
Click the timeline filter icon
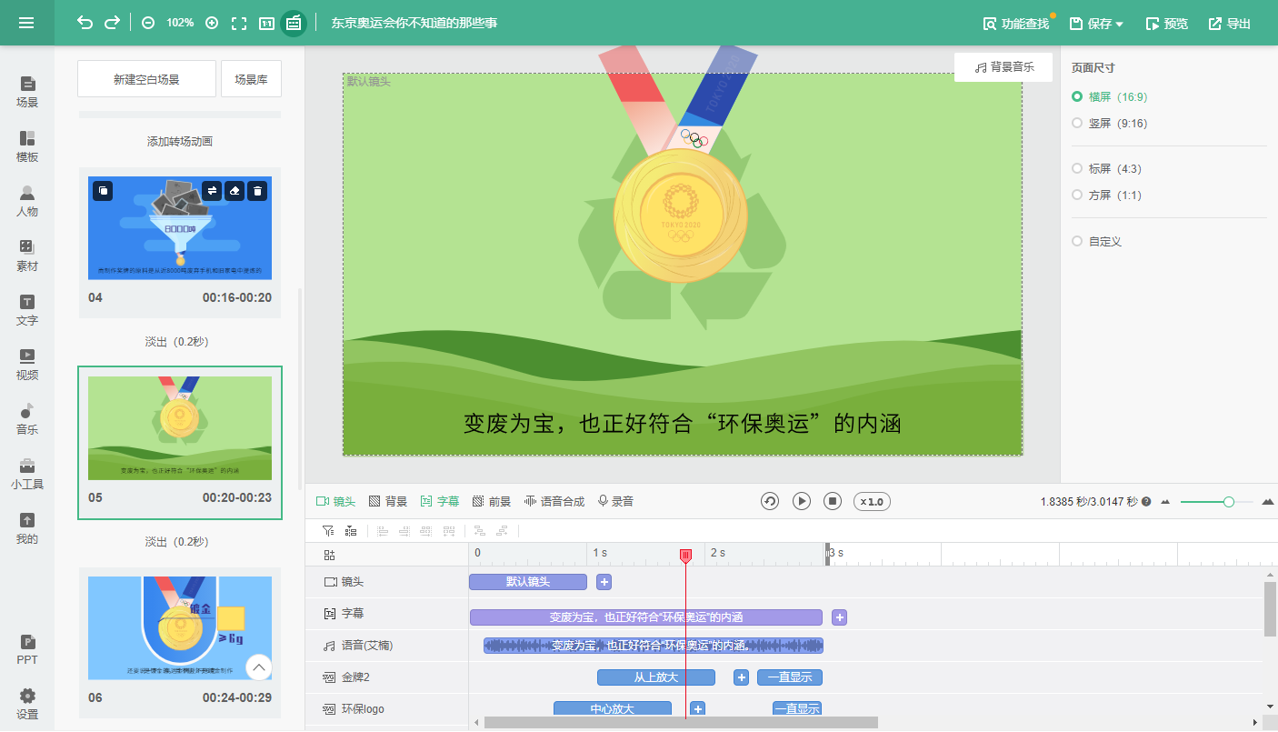point(328,530)
